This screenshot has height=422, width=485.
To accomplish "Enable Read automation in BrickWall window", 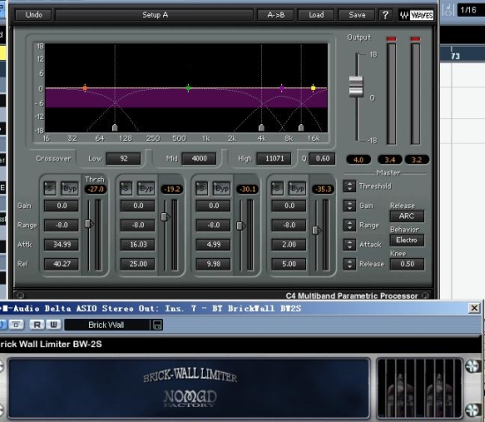I will coord(37,324).
